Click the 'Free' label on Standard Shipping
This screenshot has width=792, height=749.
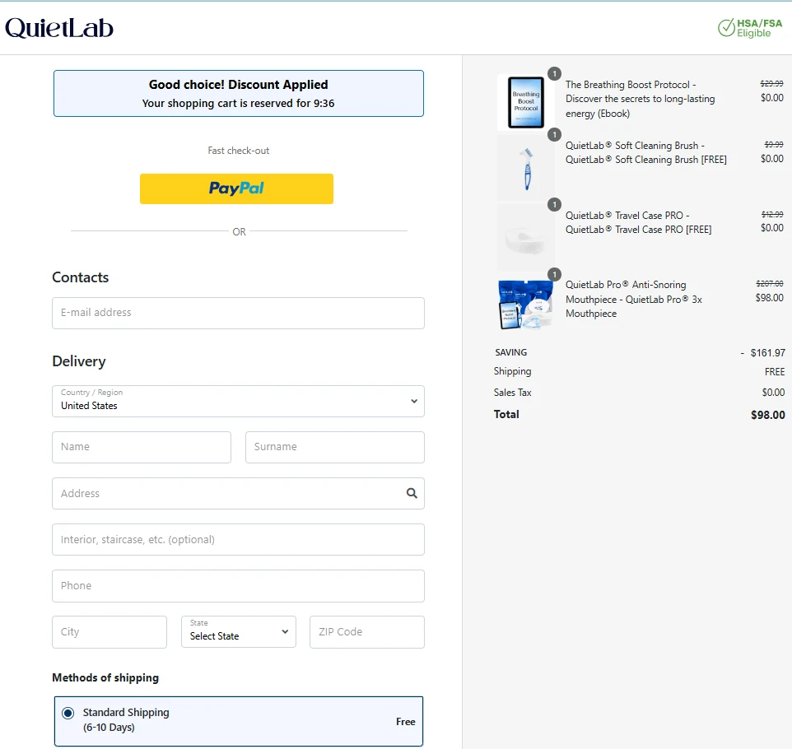click(406, 722)
